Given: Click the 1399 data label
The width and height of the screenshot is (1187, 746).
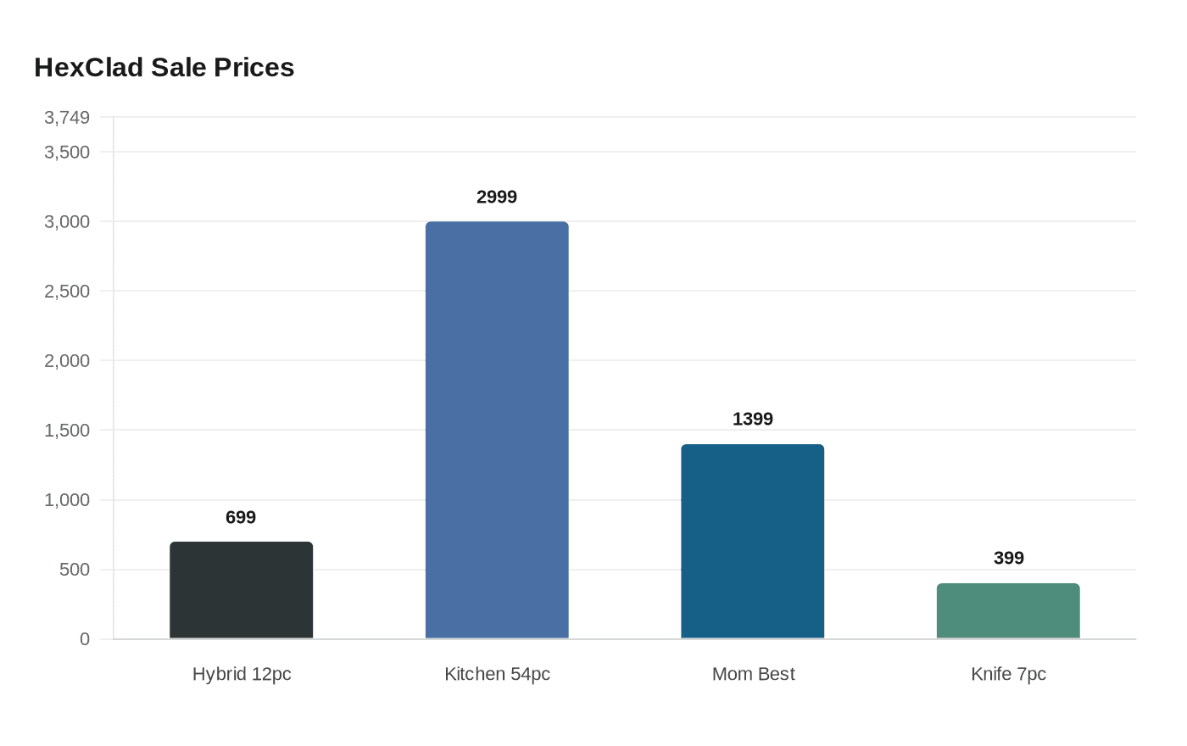Looking at the screenshot, I should pyautogui.click(x=753, y=419).
